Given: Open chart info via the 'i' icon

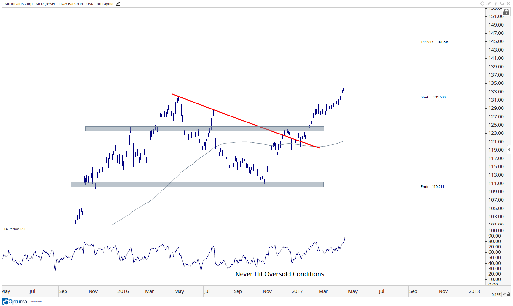Looking at the screenshot, I should (496, 3).
